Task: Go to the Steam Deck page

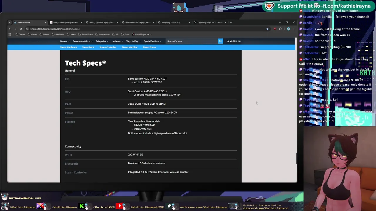Action: click(x=88, y=47)
